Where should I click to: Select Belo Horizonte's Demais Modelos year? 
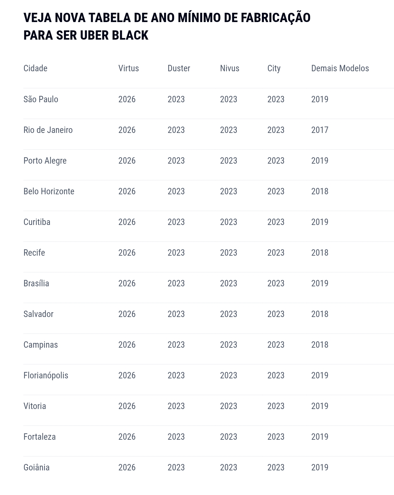pyautogui.click(x=320, y=191)
